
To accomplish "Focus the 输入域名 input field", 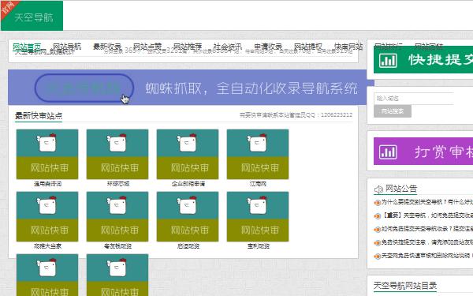I will [414, 99].
